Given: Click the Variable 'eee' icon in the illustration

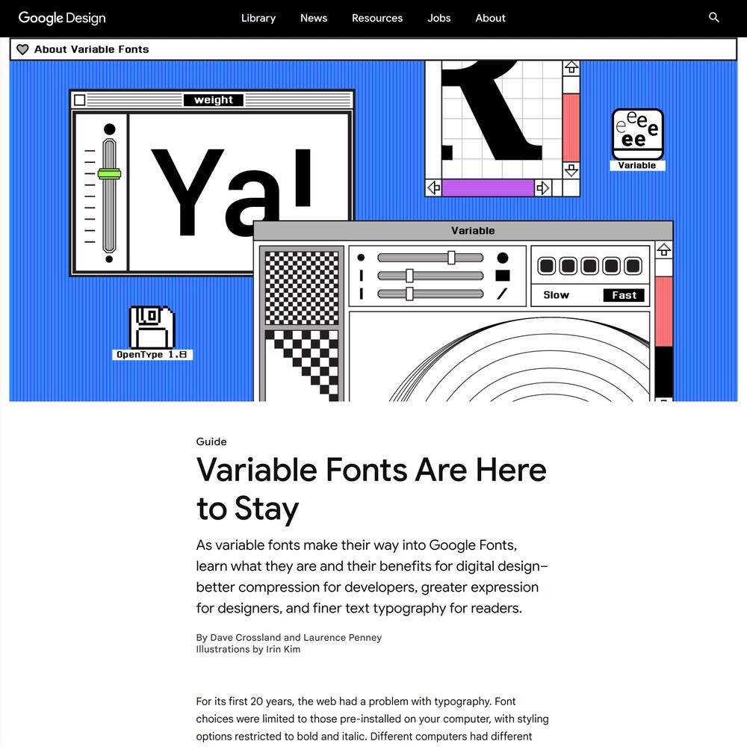Looking at the screenshot, I should (637, 134).
